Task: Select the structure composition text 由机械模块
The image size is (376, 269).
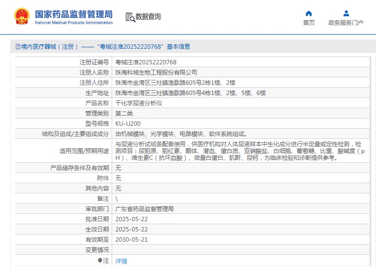Action: tap(181, 134)
